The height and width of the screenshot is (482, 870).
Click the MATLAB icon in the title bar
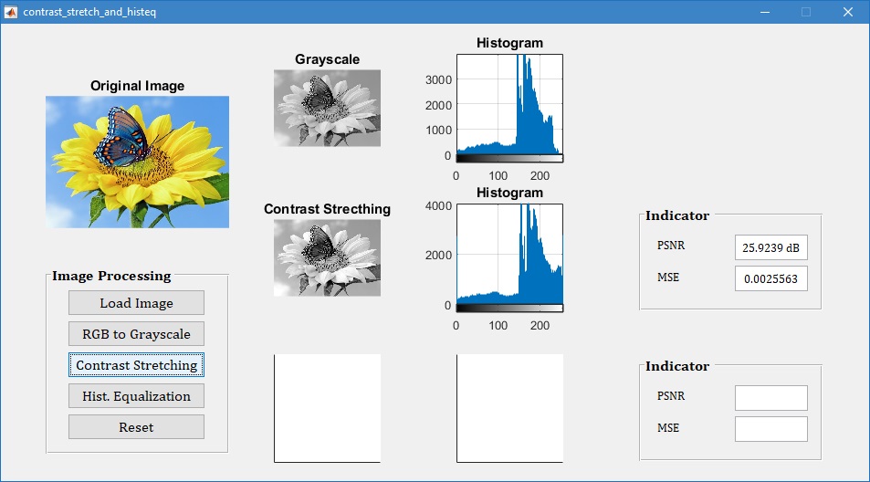(x=11, y=12)
